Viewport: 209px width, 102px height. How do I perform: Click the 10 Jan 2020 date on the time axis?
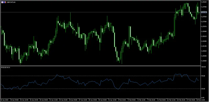pyautogui.click(x=4, y=100)
